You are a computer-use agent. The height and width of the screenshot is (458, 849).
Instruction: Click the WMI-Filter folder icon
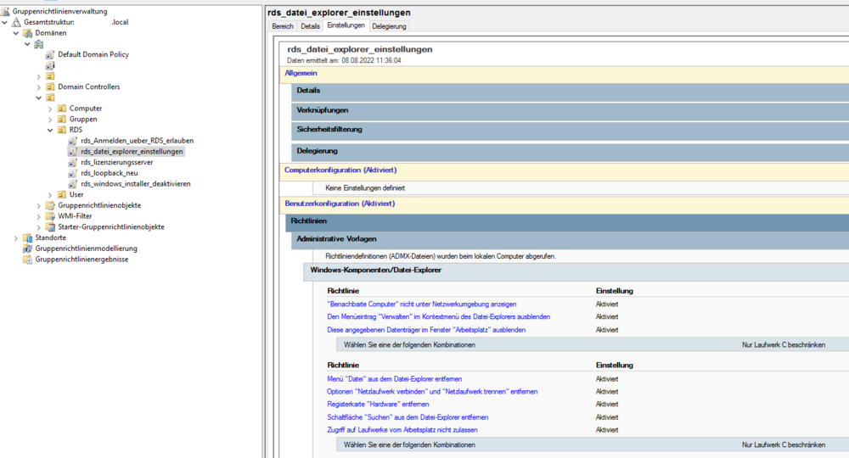tap(50, 216)
